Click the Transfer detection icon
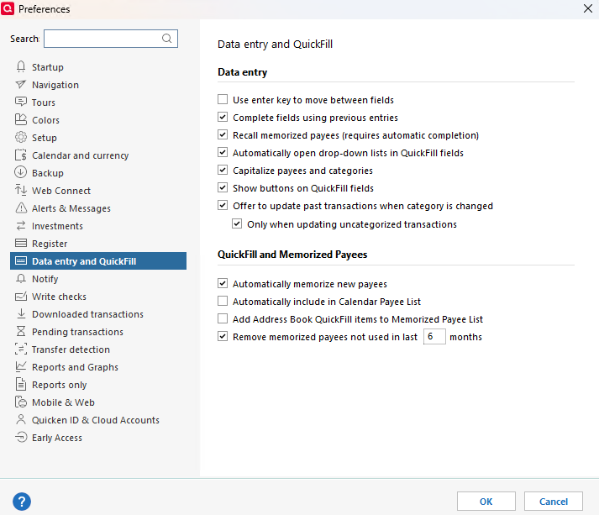Viewport: 599px width, 515px height. [21, 349]
